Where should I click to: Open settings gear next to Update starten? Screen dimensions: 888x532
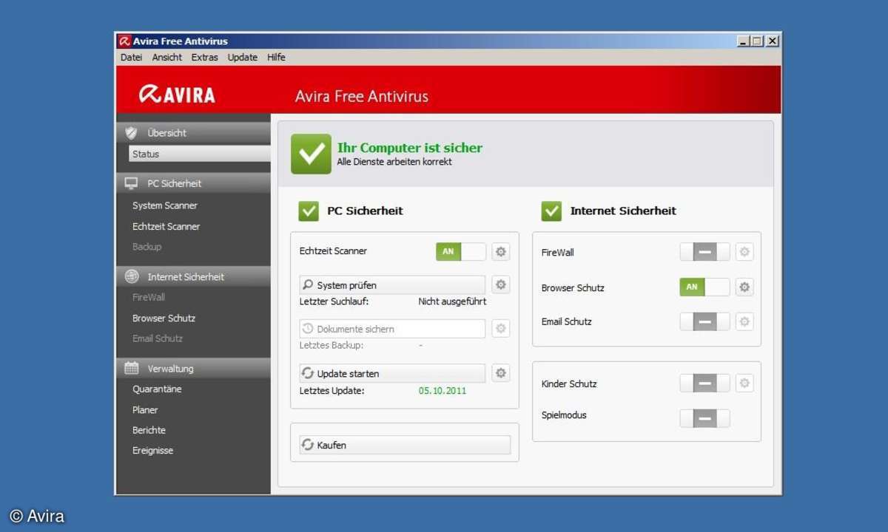(501, 373)
